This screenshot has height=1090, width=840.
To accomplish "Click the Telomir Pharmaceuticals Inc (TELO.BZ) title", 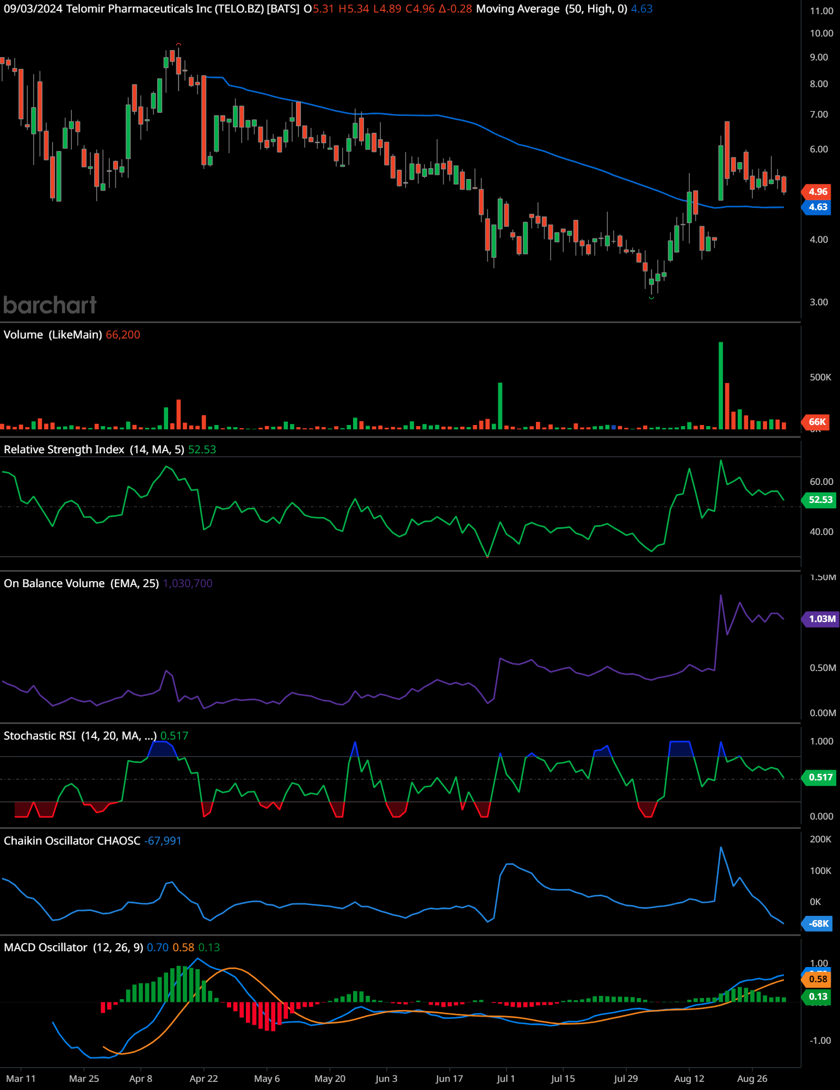I will point(165,9).
